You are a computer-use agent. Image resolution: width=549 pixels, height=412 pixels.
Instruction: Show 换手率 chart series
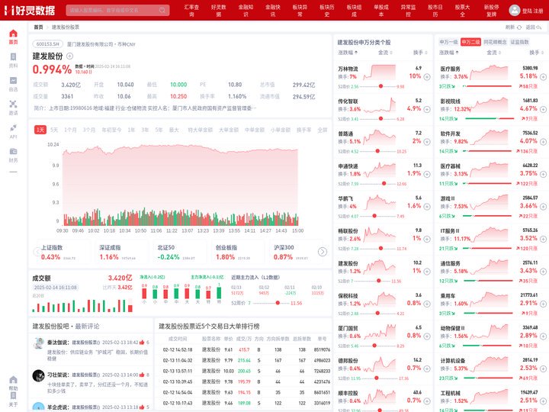304,130
